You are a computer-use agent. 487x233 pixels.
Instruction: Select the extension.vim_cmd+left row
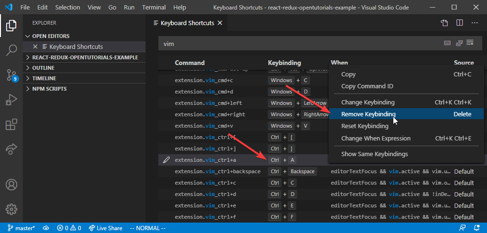point(244,103)
